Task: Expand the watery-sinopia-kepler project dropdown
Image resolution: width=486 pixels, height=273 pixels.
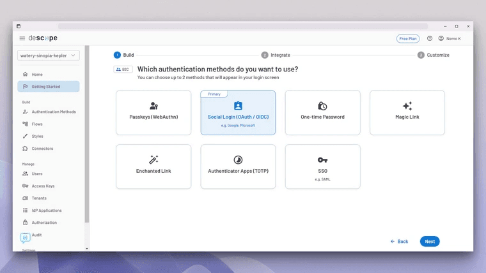Action: (48, 55)
